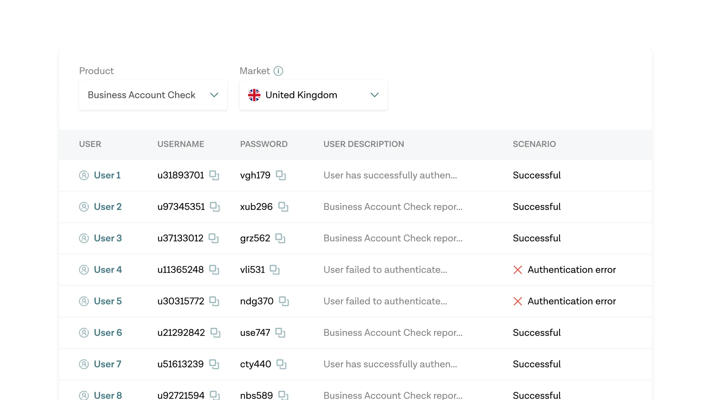Image resolution: width=711 pixels, height=400 pixels.
Task: Copy password vgh179 for User 1
Action: click(281, 175)
